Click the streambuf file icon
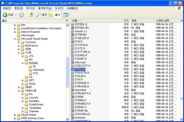Viewport: 184px width, 122px height. point(72,90)
